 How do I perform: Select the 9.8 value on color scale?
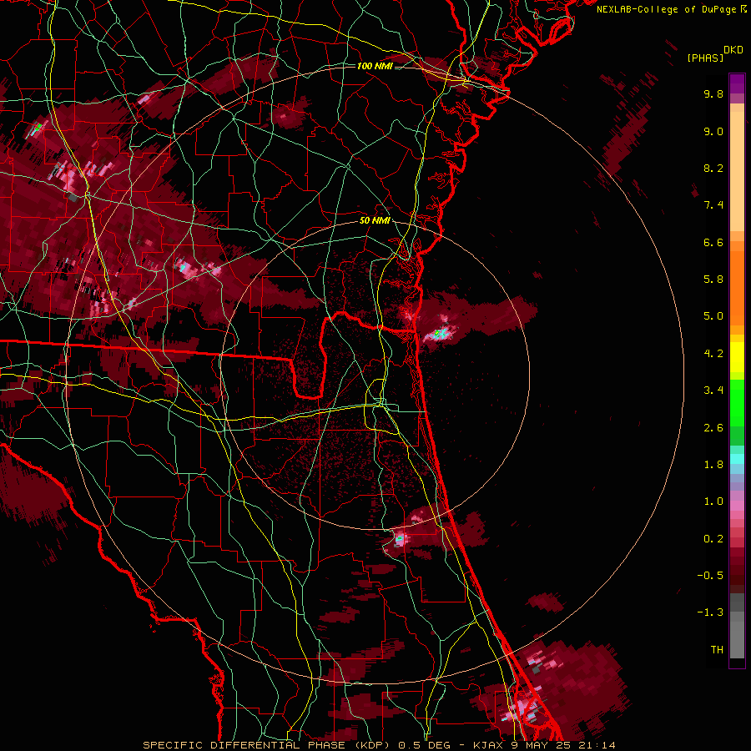click(x=713, y=93)
